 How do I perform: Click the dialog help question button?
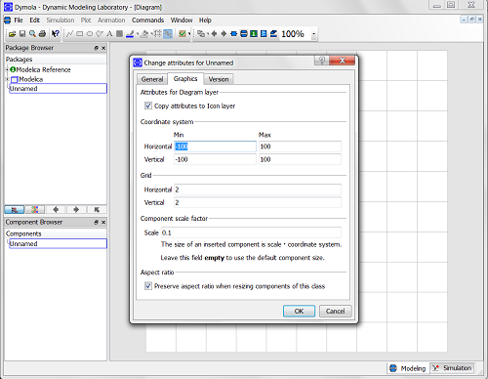click(322, 60)
